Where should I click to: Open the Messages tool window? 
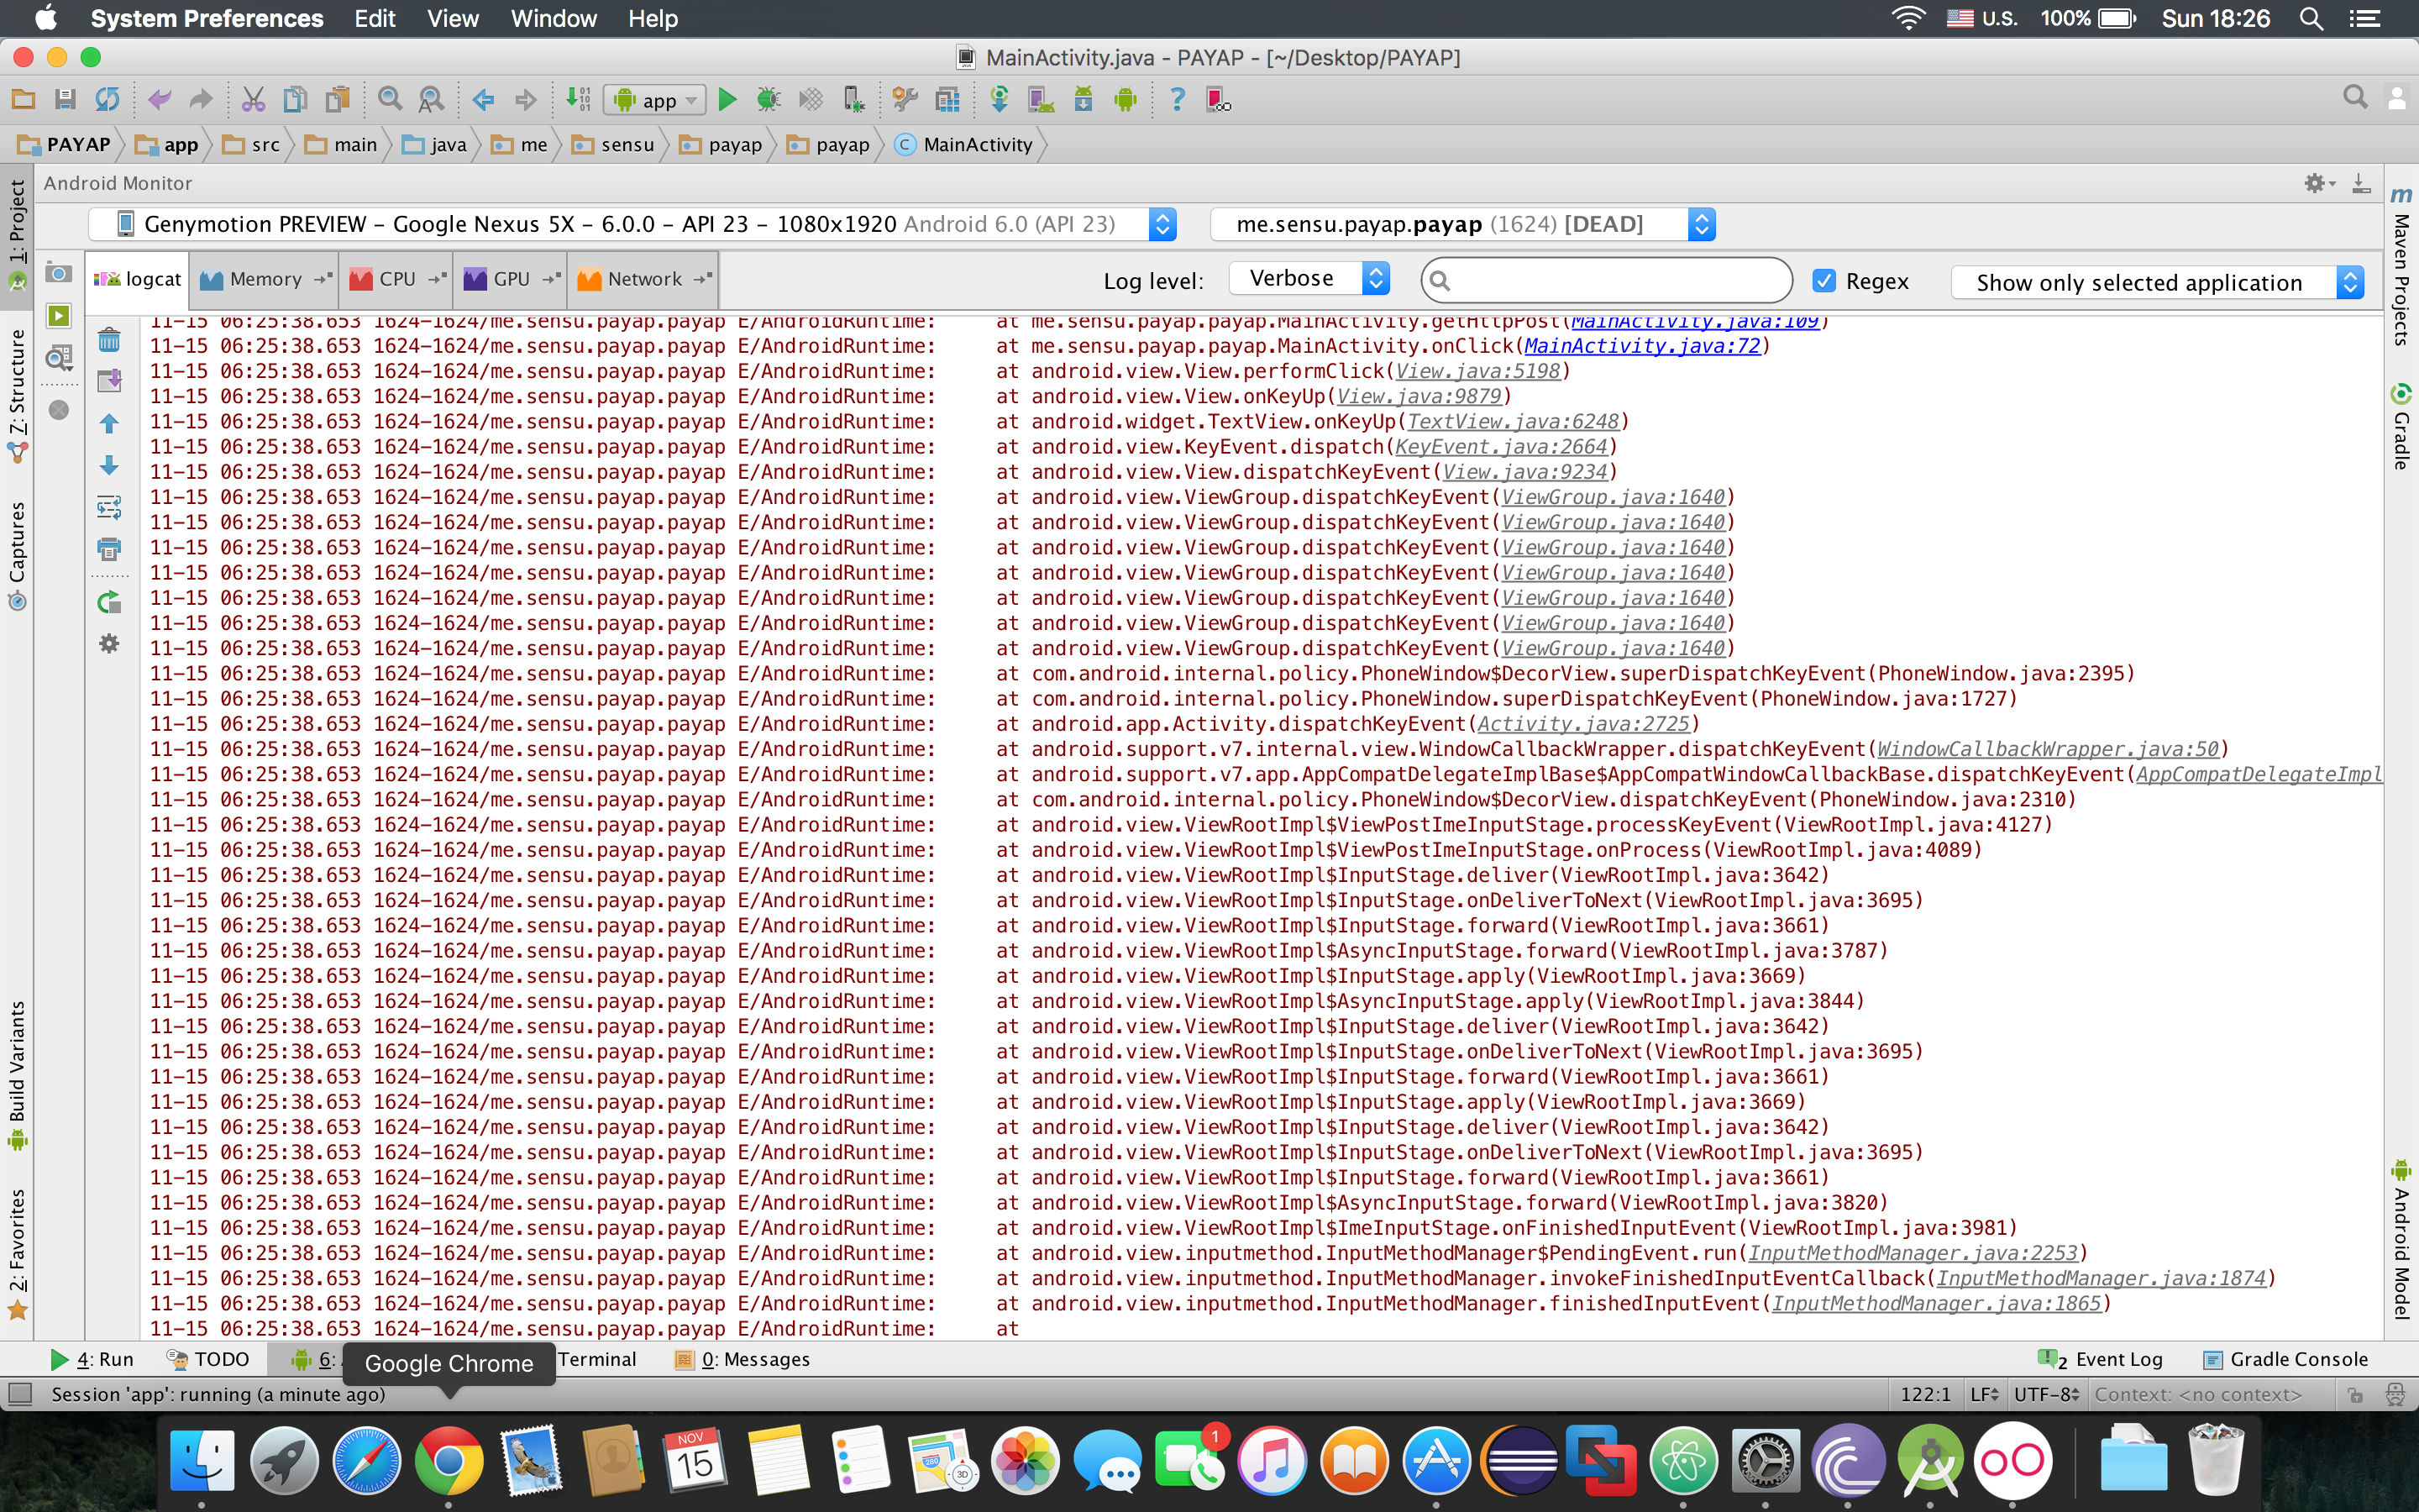point(742,1359)
